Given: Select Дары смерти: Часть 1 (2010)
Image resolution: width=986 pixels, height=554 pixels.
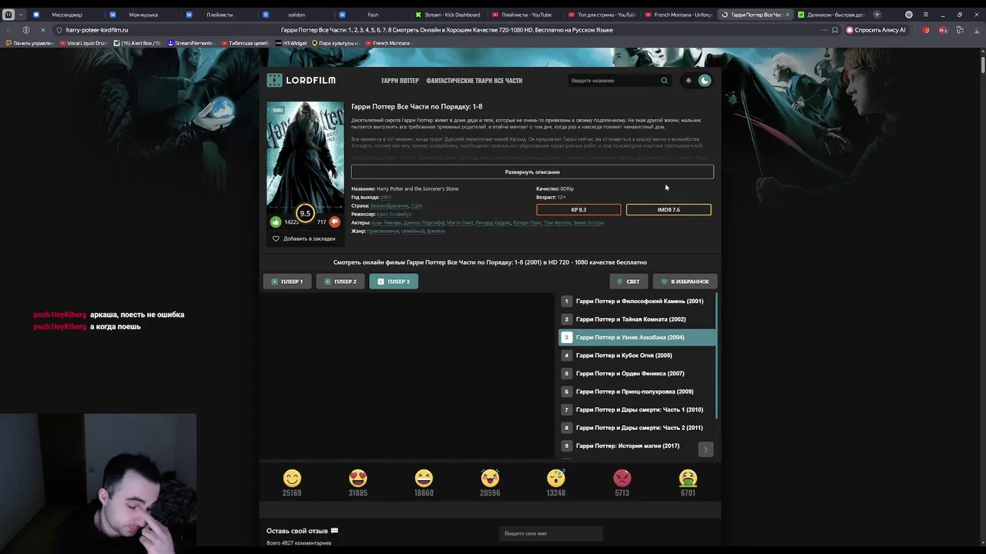Looking at the screenshot, I should (637, 409).
